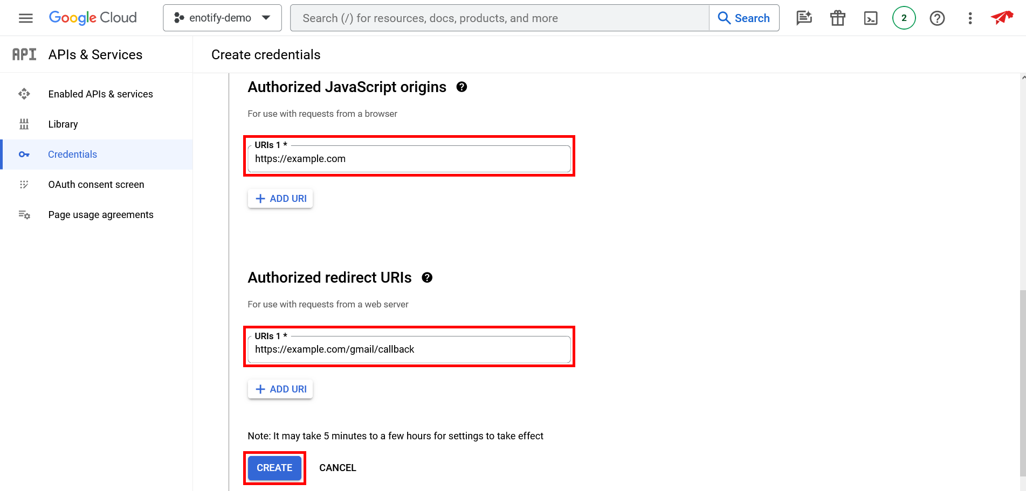Open notifications badge showing 2
The image size is (1026, 491).
click(904, 18)
